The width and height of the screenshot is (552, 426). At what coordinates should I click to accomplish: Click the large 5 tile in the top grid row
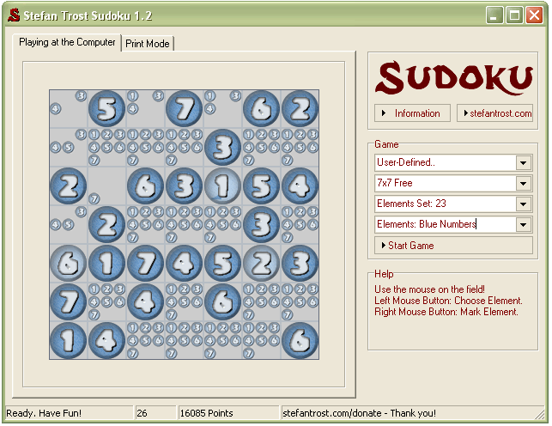[x=107, y=108]
